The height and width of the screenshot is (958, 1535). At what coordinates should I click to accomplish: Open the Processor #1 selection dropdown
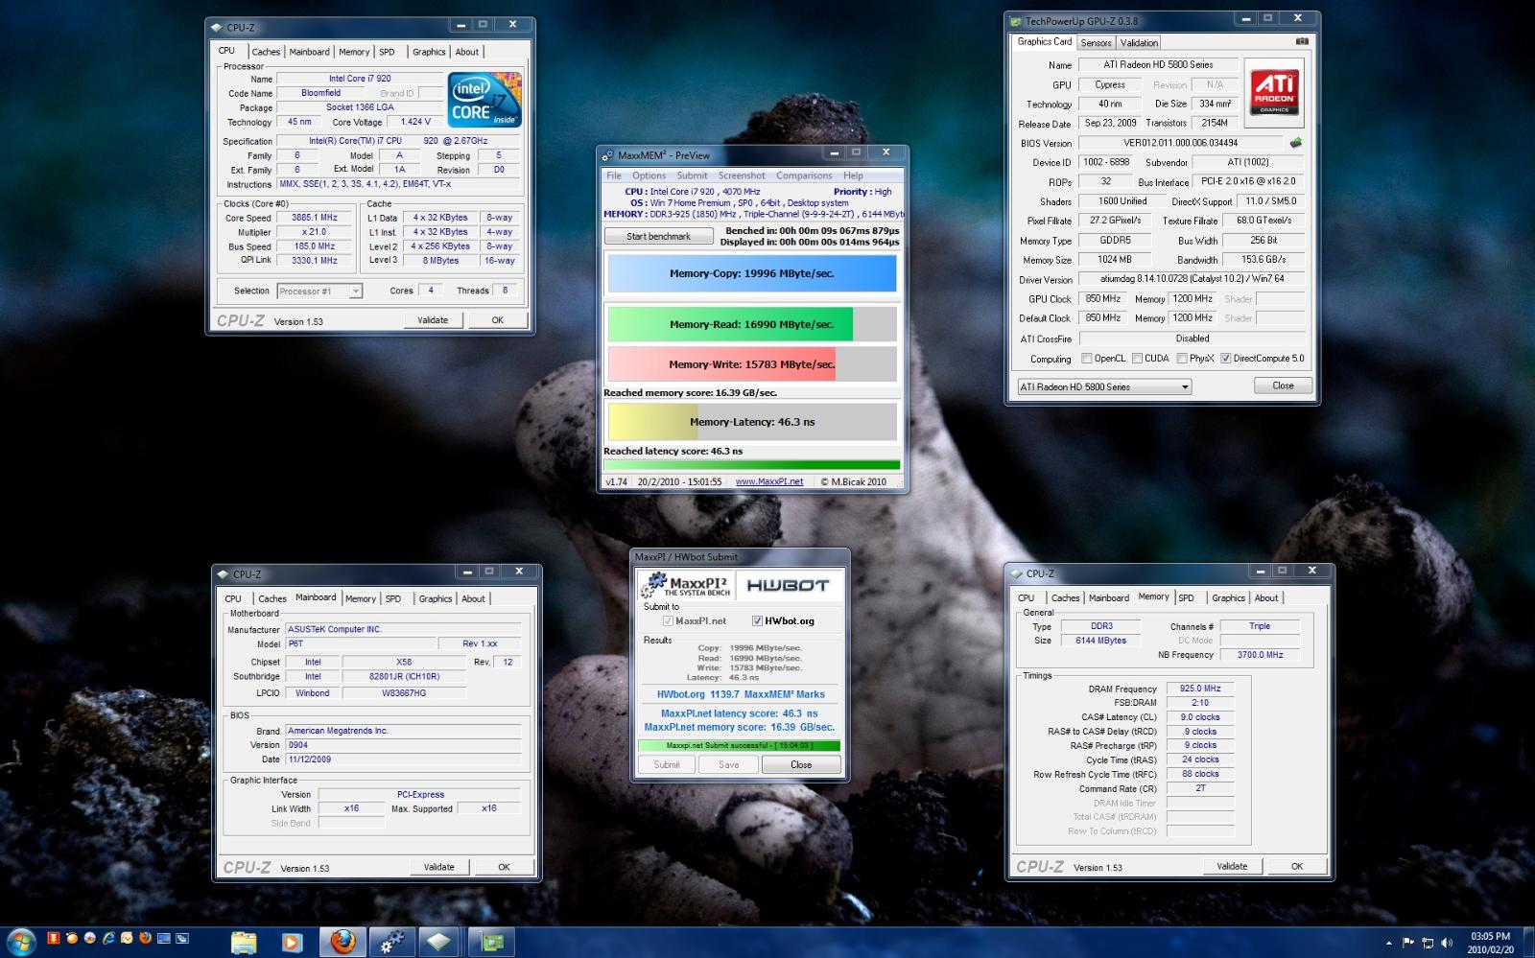tap(319, 291)
